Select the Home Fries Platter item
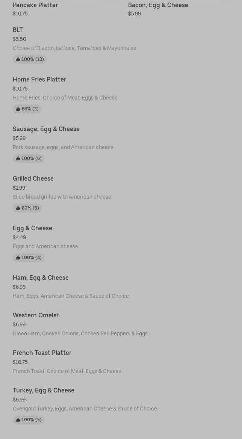The height and width of the screenshot is (439, 242). point(39,79)
